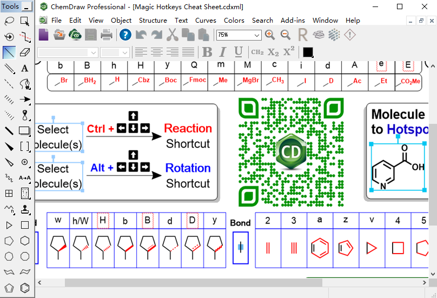This screenshot has width=437, height=298.
Task: Toggle Bold text formatting
Action: 207,52
